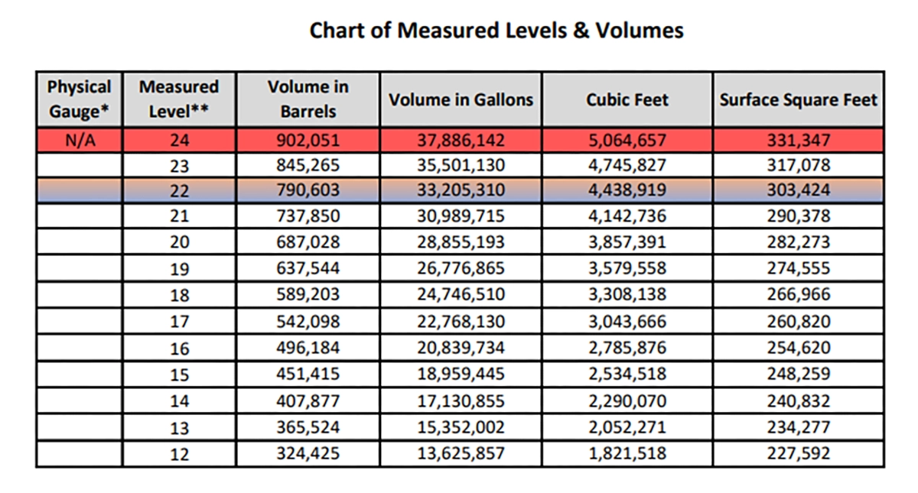Click surface square feet value '227,592'
The image size is (918, 493).
tap(799, 453)
